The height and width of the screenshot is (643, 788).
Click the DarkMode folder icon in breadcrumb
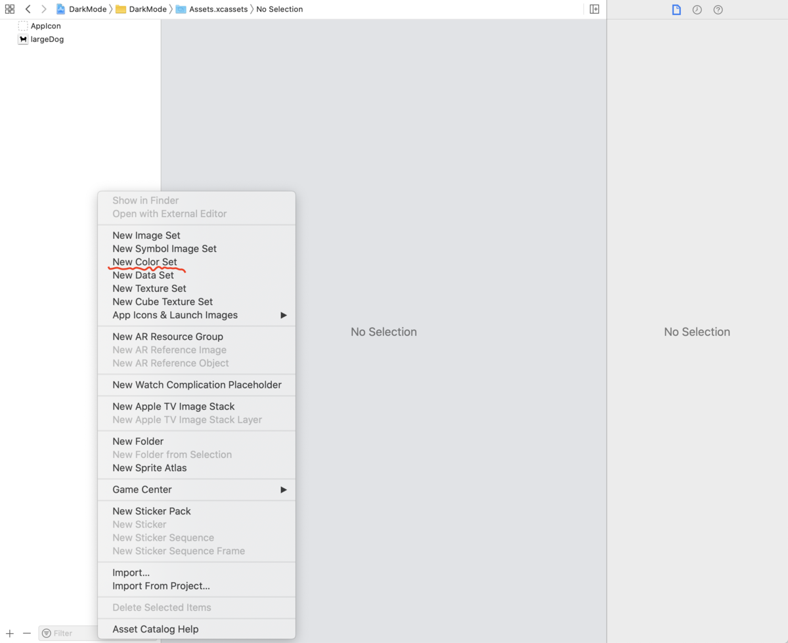[x=121, y=9]
